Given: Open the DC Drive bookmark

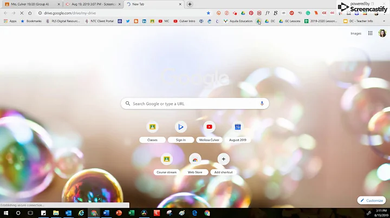Looking at the screenshot, I should (x=270, y=21).
